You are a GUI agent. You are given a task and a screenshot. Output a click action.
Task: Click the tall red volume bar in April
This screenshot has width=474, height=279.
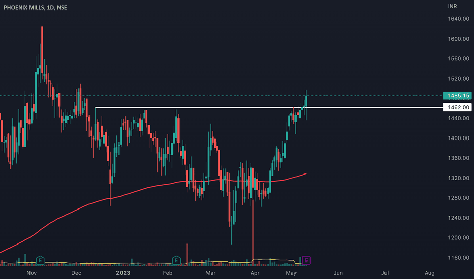(253, 232)
